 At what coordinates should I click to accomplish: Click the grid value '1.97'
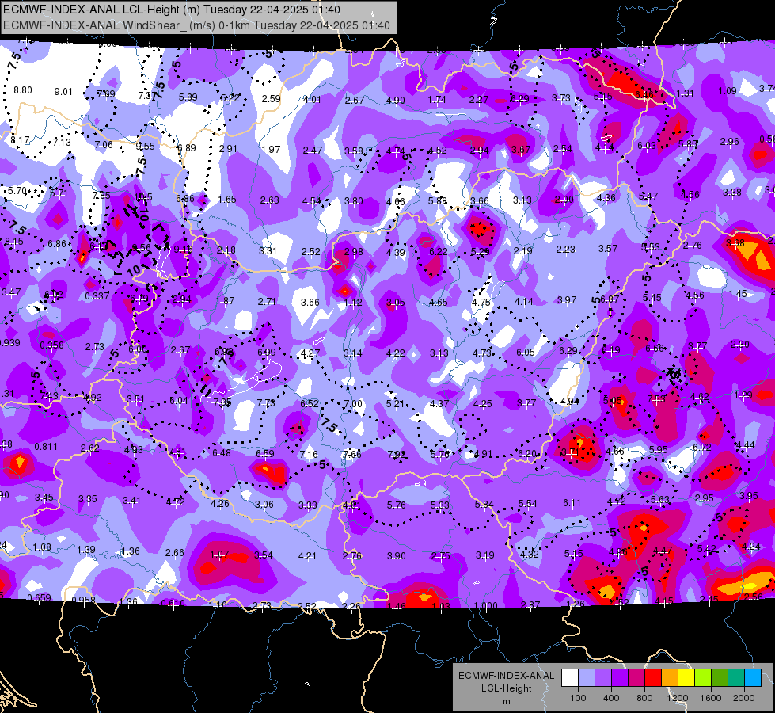pos(271,150)
